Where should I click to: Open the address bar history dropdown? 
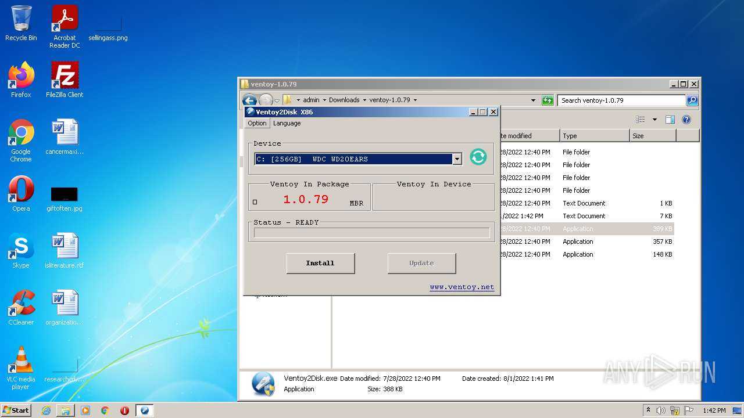tap(533, 100)
